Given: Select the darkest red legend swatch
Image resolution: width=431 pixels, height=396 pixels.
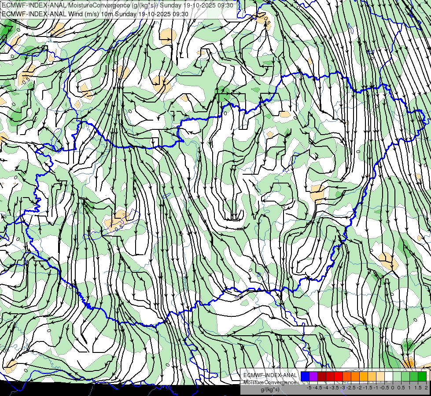Looking at the screenshot, I should (322, 377).
